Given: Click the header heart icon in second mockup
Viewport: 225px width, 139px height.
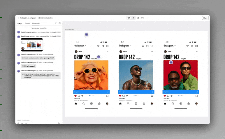Looking at the screenshot, I should click(143, 46).
